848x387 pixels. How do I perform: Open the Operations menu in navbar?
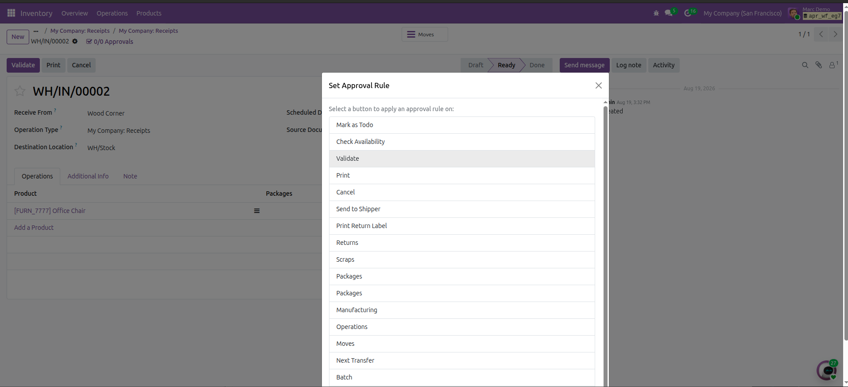pos(112,13)
